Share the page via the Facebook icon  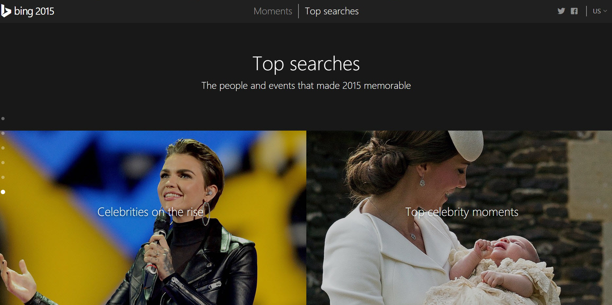(574, 11)
